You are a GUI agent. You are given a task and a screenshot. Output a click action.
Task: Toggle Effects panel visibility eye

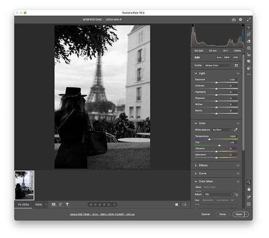(x=238, y=166)
